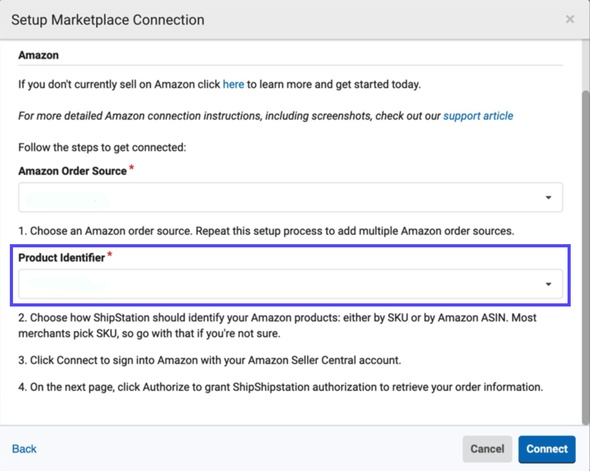Open the support article link
Image resolution: width=590 pixels, height=471 pixels.
478,116
